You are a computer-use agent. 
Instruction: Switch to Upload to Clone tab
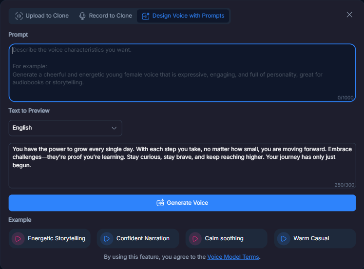[42, 16]
